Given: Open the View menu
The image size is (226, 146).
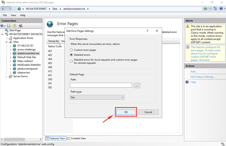Looking at the screenshot, I should click(x=14, y=15).
